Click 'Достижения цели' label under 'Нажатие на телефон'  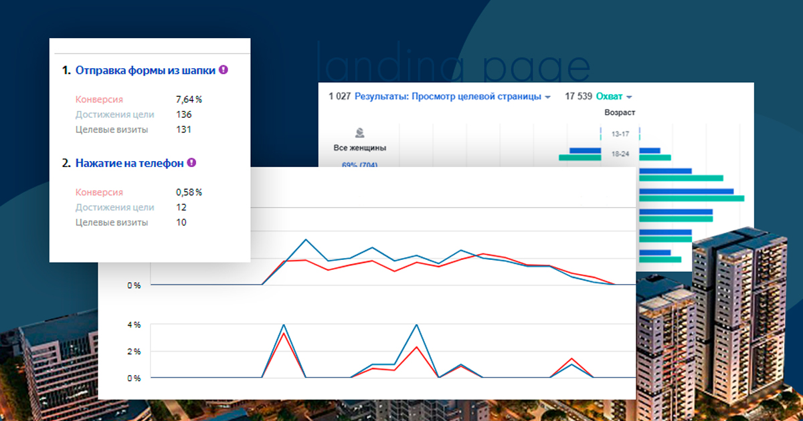(x=115, y=207)
